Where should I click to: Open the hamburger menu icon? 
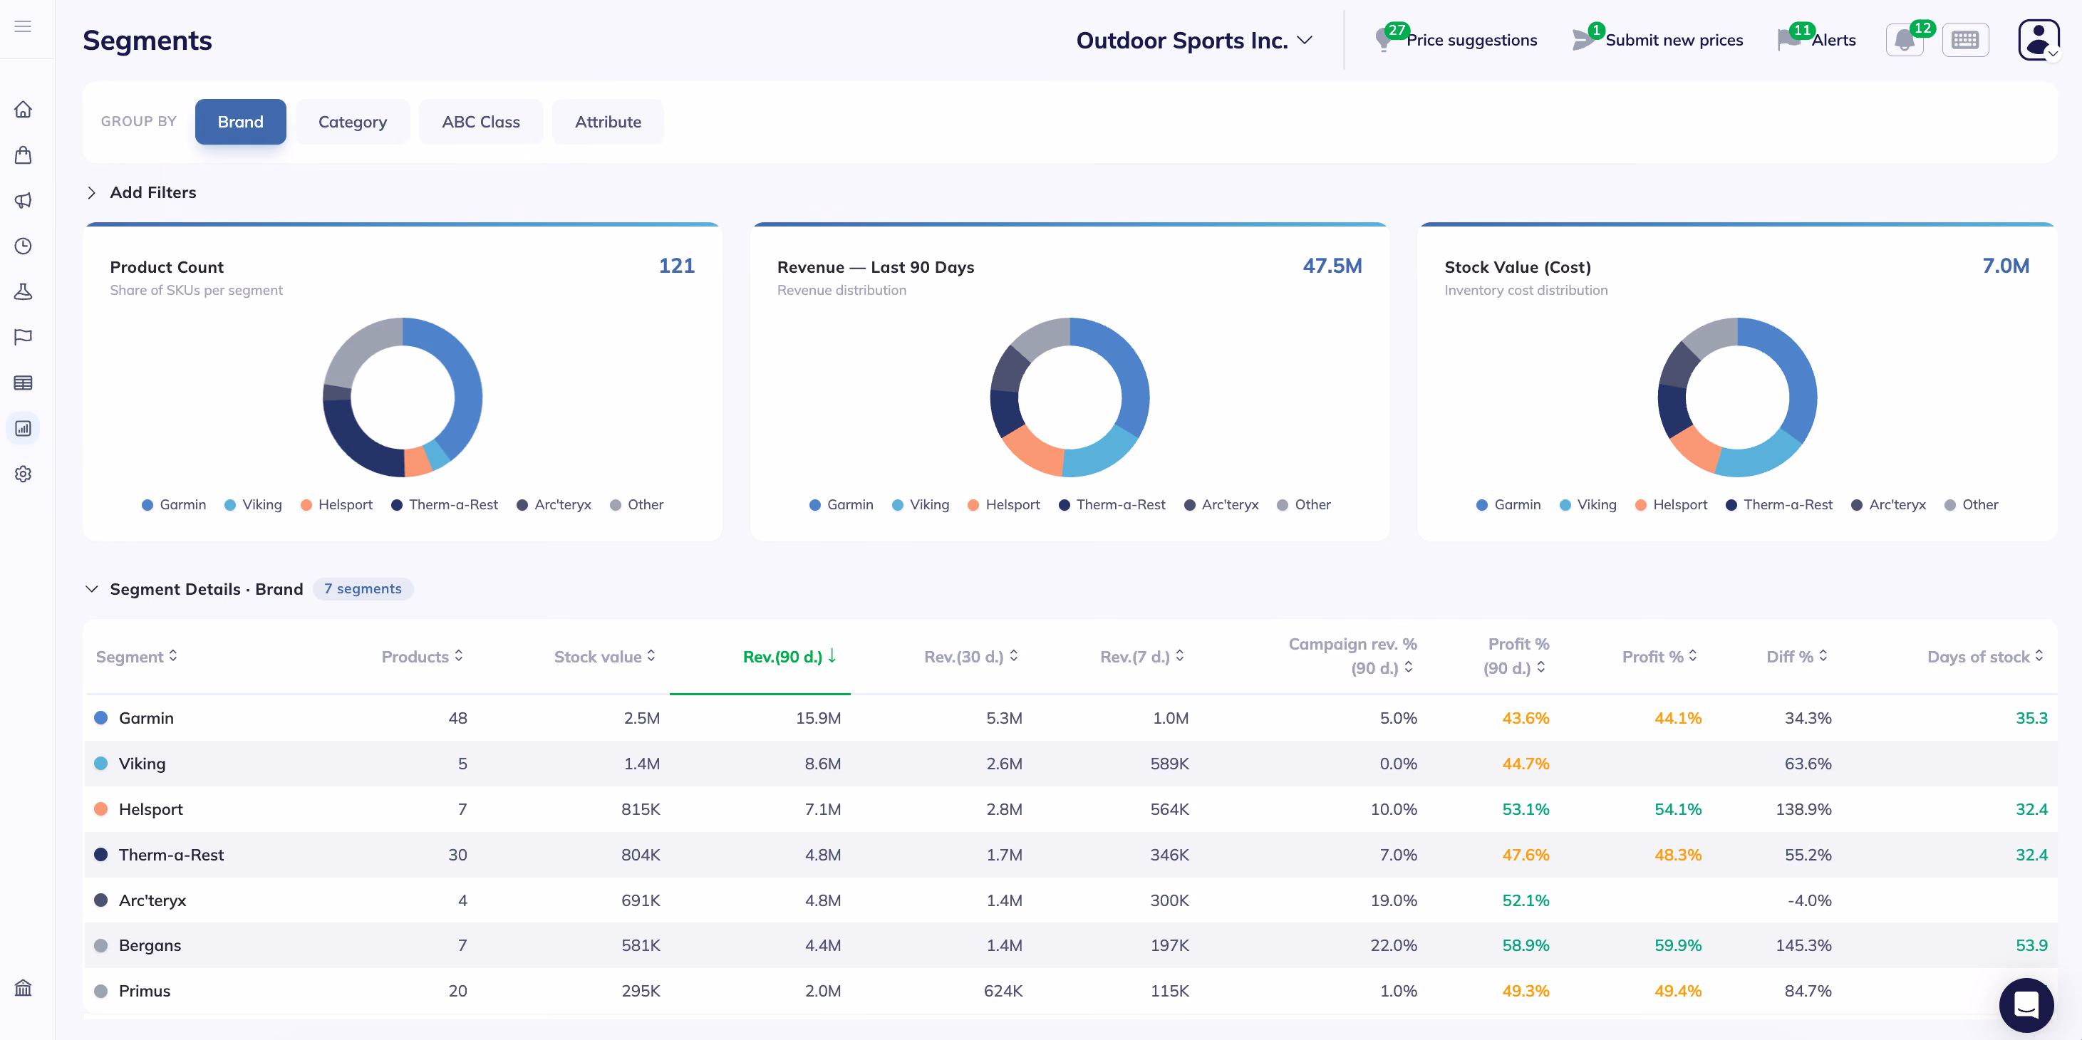23,26
